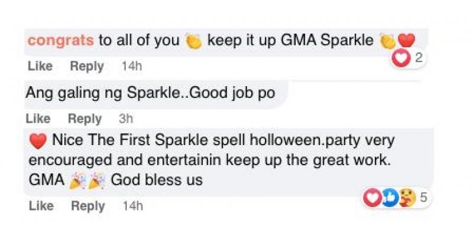473x246 pixels.
Task: Open 14h timestamp under the "God bless us" comment
Action: tap(132, 206)
